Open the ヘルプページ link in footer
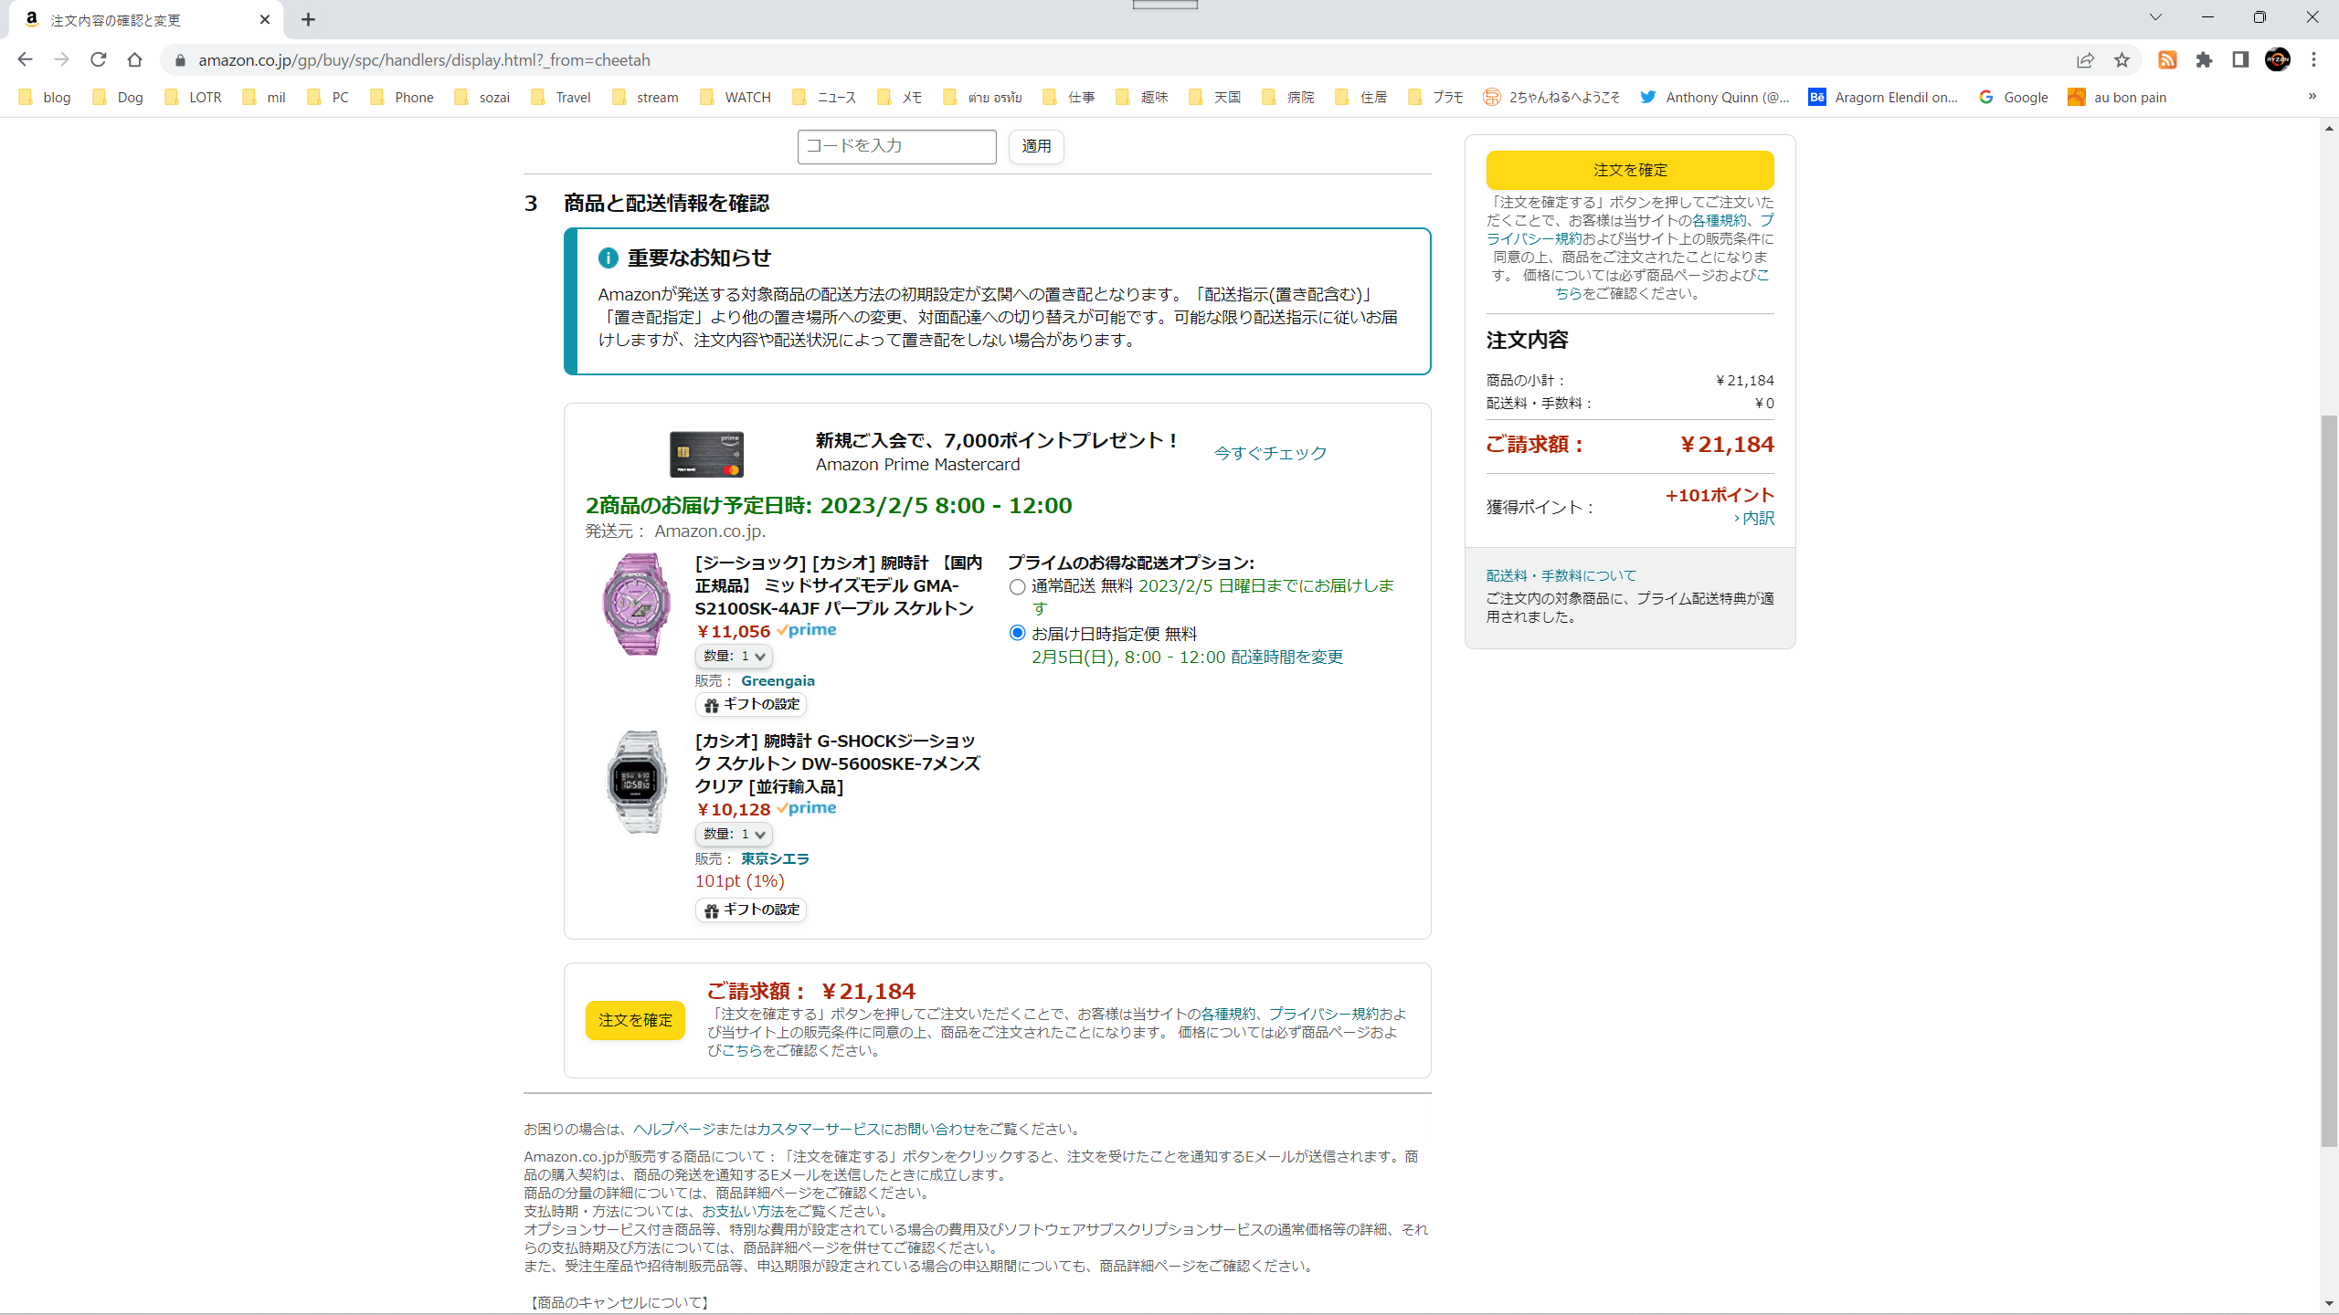2339x1315 pixels. 674,1129
